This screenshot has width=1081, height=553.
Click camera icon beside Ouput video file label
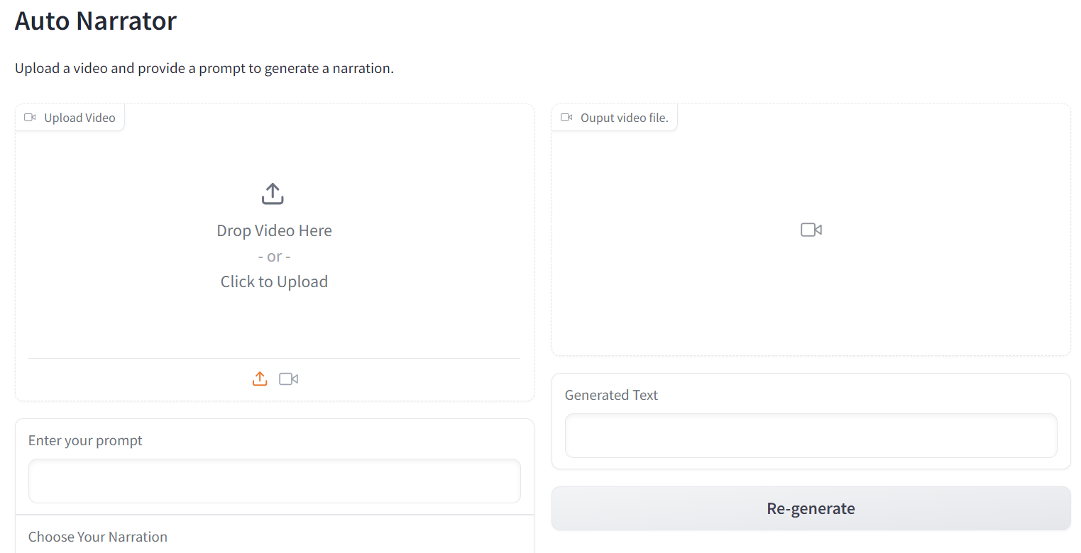566,118
